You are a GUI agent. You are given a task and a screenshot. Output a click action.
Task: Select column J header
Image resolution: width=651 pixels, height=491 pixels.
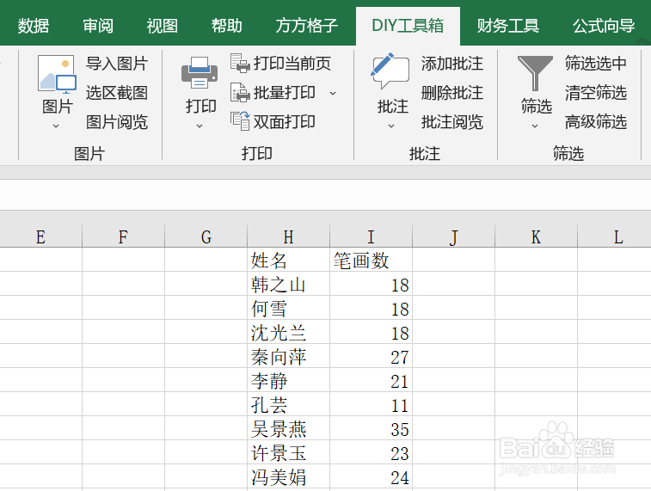(453, 236)
